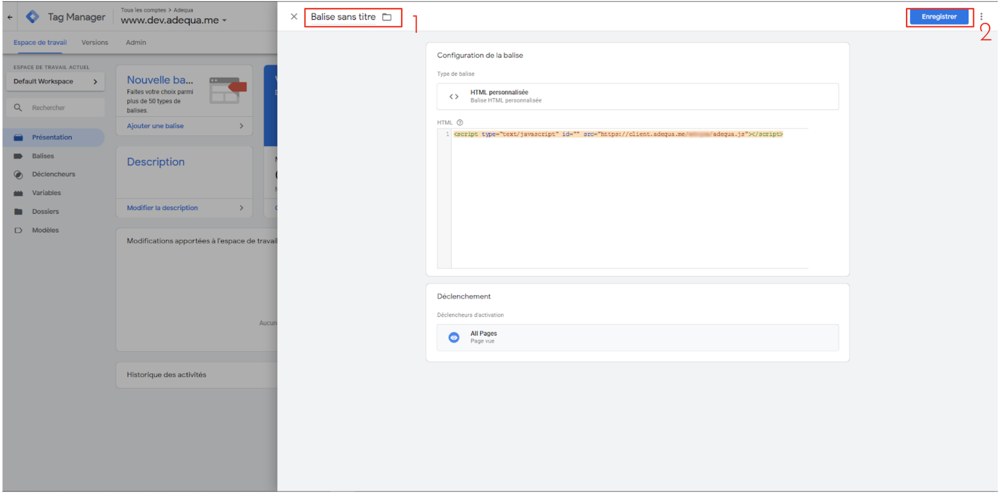Click the Déclencheurs trigger icon

(18, 175)
